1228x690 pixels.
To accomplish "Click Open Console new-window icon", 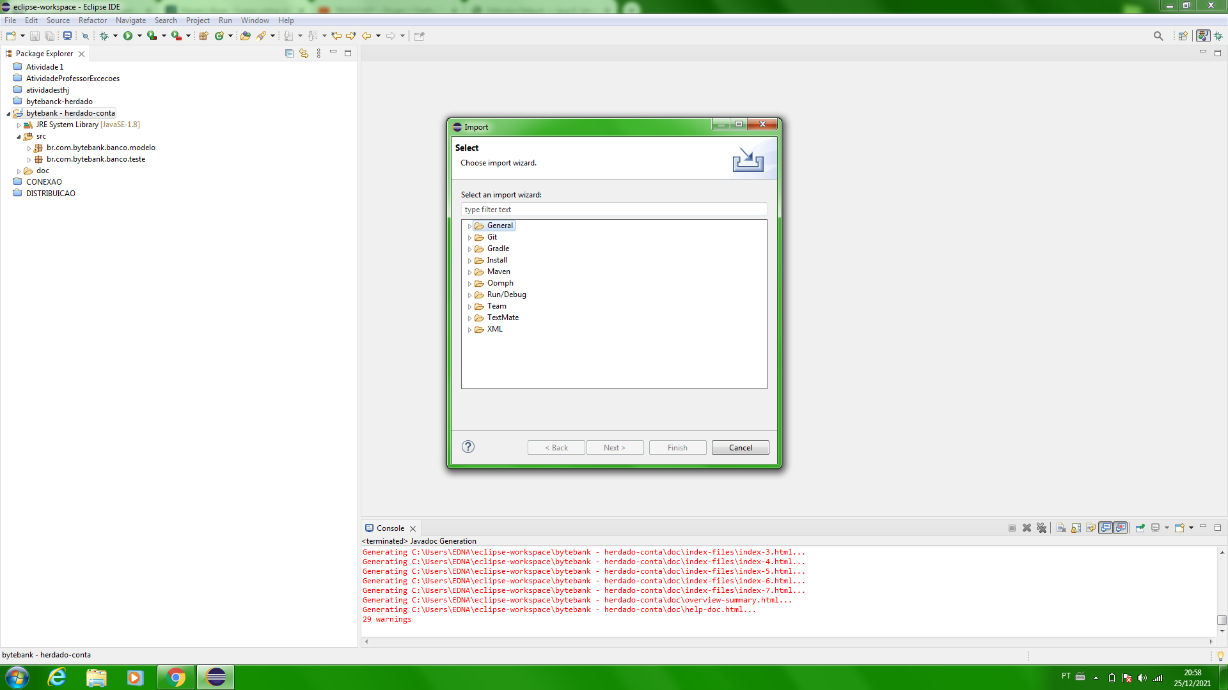I will [1180, 528].
